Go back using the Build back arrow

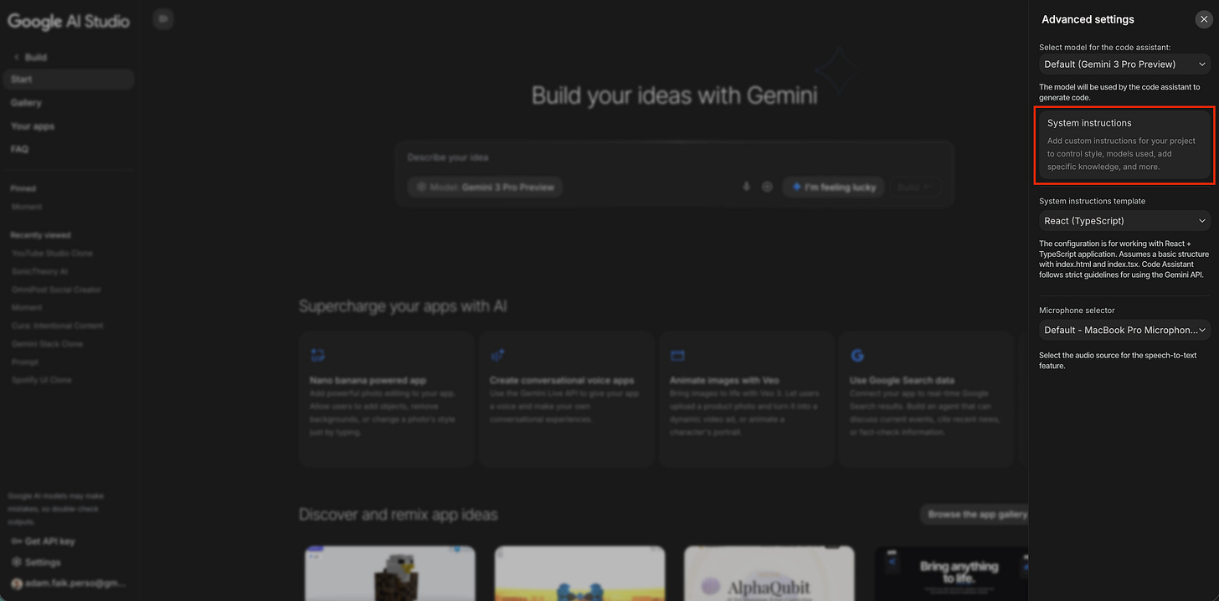pos(17,57)
